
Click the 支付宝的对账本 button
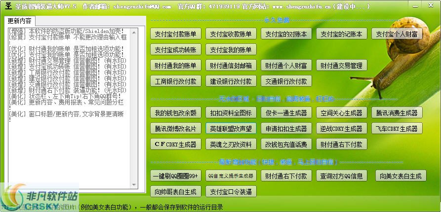(286, 34)
